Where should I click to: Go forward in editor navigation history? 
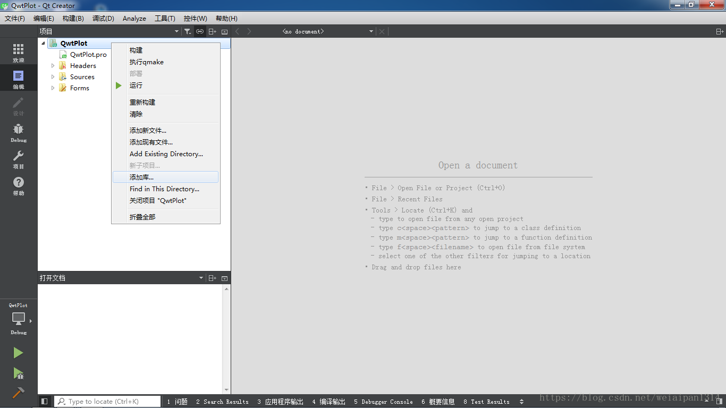pos(249,31)
